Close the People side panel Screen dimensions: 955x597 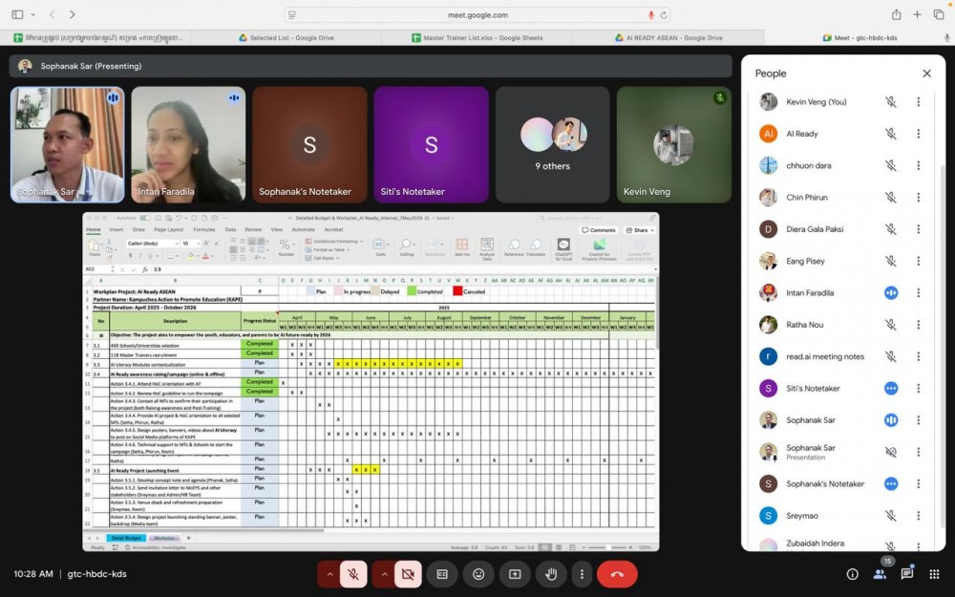tap(926, 74)
